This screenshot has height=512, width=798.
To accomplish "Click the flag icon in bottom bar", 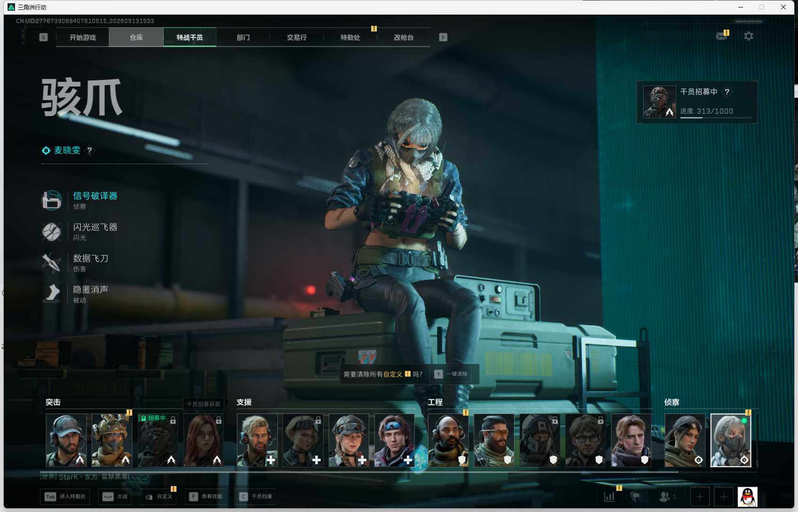I will (x=635, y=496).
